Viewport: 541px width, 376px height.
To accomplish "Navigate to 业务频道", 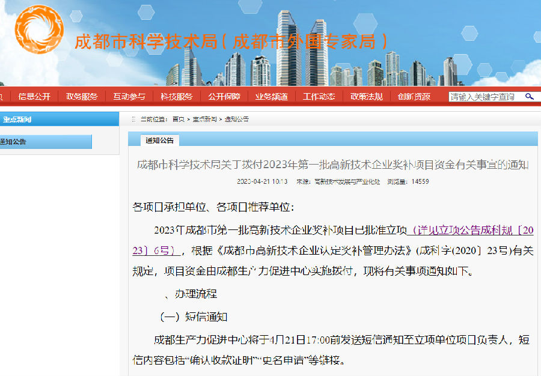I will [x=271, y=96].
